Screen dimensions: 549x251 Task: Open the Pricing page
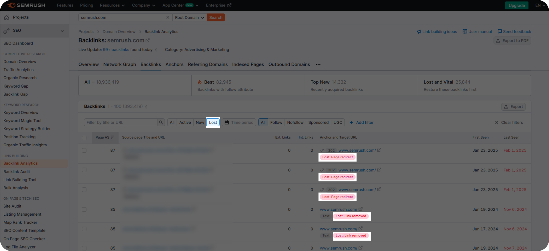point(87,5)
